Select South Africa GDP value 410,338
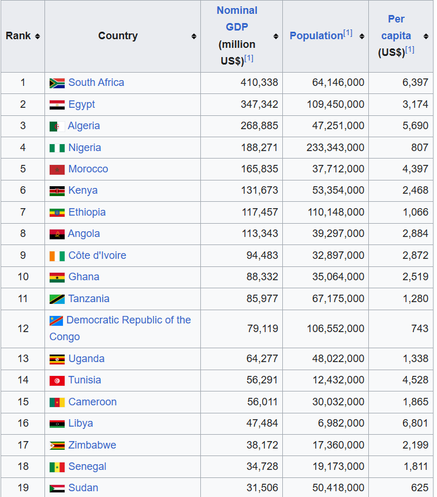Image resolution: width=437 pixels, height=497 pixels. coord(259,82)
